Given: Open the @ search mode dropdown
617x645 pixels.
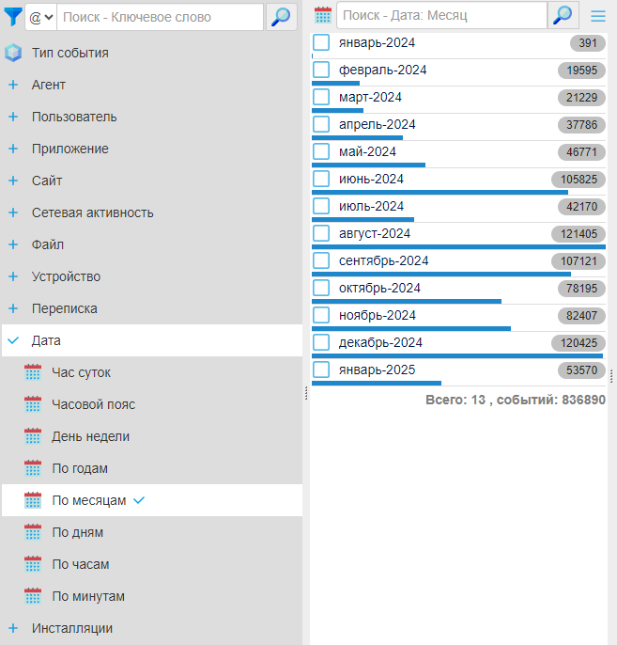Looking at the screenshot, I should (40, 17).
